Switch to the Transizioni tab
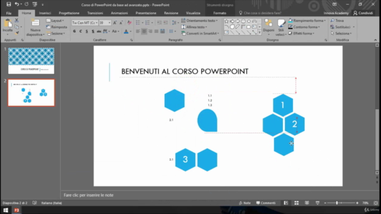The width and height of the screenshot is (381, 214). pos(95,13)
